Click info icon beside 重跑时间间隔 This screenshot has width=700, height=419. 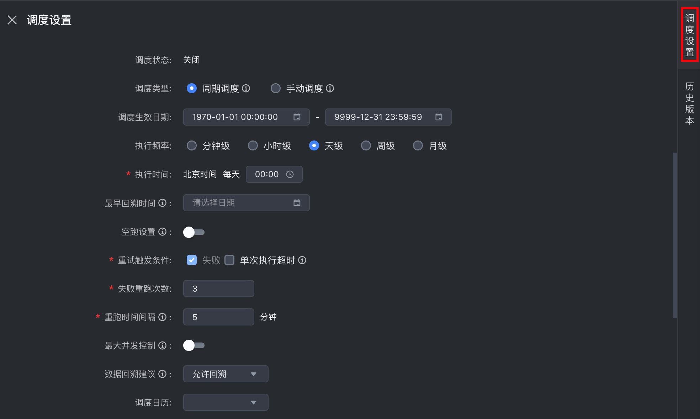[163, 317]
